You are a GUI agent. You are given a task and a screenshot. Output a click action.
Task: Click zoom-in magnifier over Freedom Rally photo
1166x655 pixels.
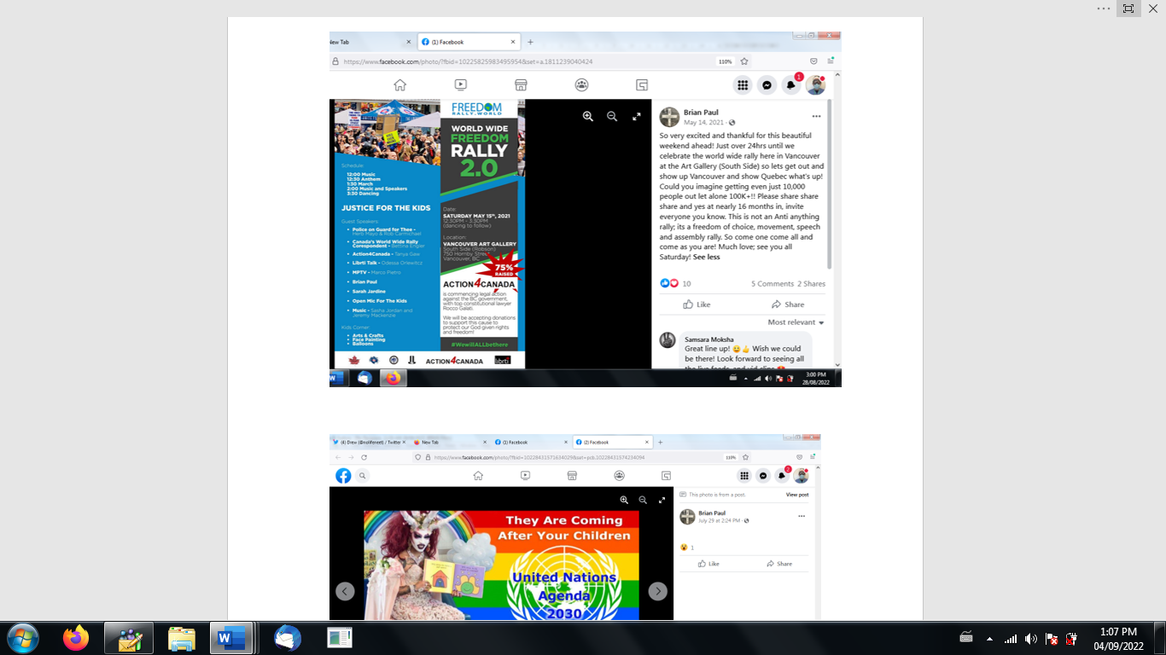coord(588,117)
